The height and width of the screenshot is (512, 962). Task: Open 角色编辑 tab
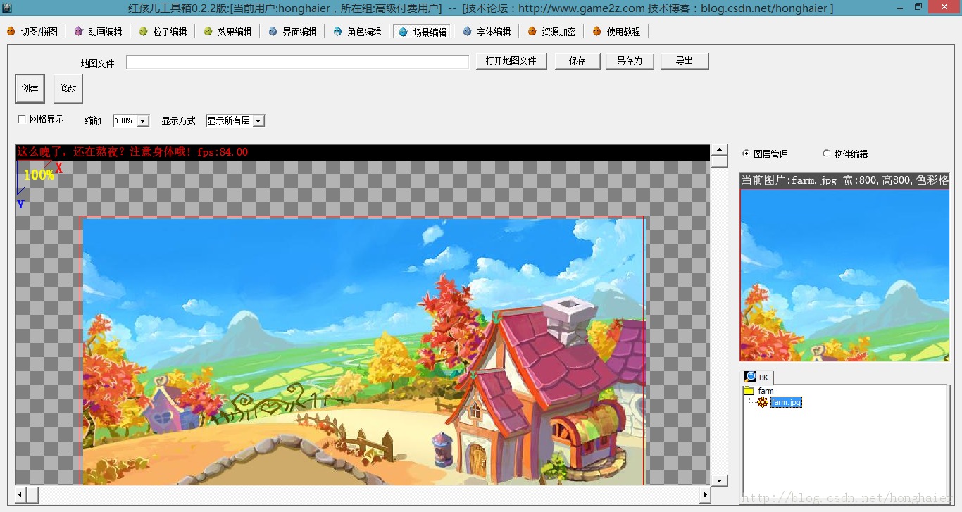(x=358, y=32)
